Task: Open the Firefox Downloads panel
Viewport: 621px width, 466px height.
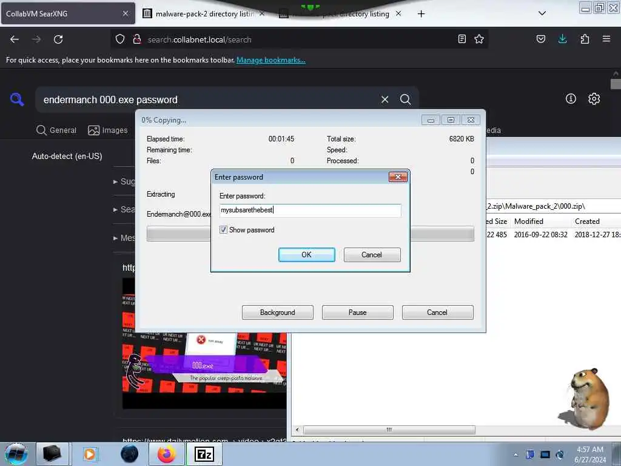Action: click(562, 39)
